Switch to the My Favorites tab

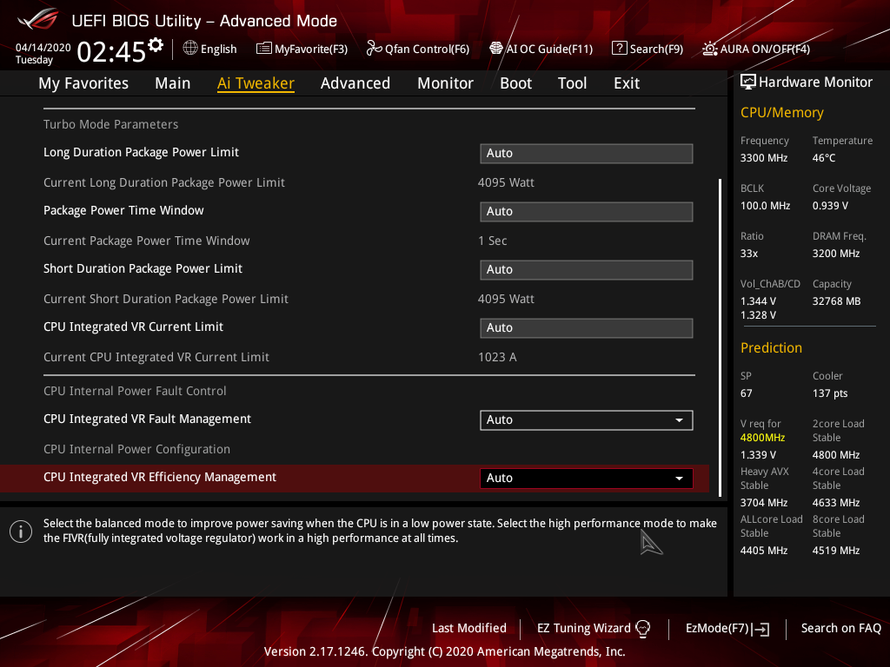(83, 83)
